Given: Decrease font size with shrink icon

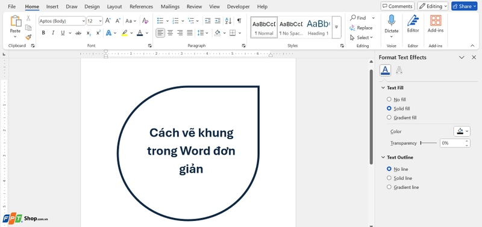Looking at the screenshot, I should tap(117, 21).
